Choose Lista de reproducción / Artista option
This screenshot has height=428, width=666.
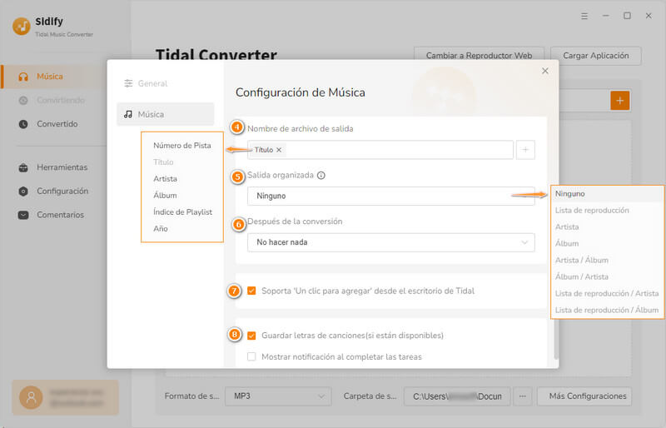608,293
